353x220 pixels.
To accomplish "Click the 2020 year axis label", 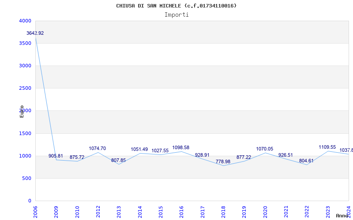I will click(x=265, y=212).
